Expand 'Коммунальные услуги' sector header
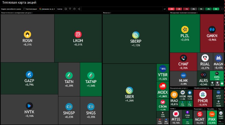 (x=179, y=88)
